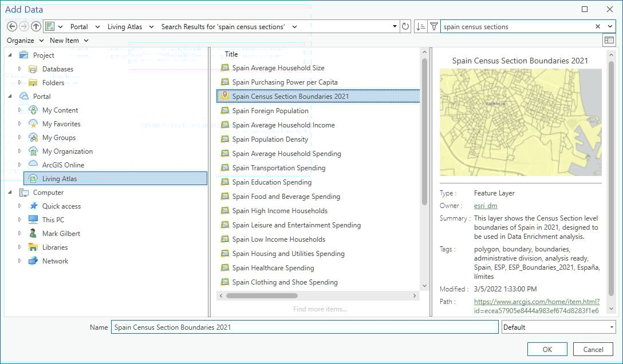The width and height of the screenshot is (623, 364).
Task: Open the filter funnel icon
Action: pyautogui.click(x=433, y=26)
